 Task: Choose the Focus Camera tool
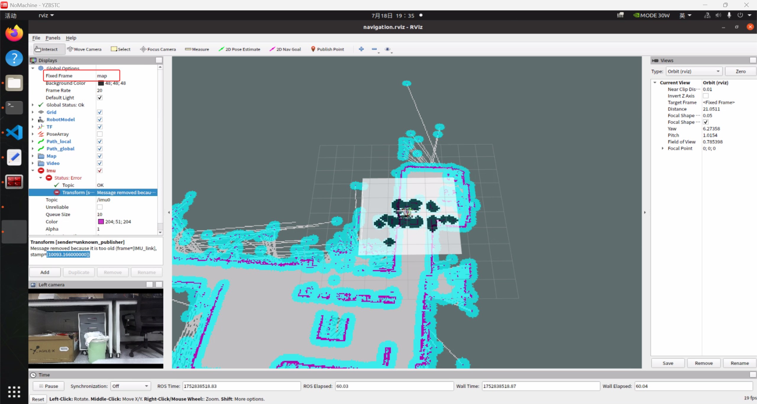[158, 49]
